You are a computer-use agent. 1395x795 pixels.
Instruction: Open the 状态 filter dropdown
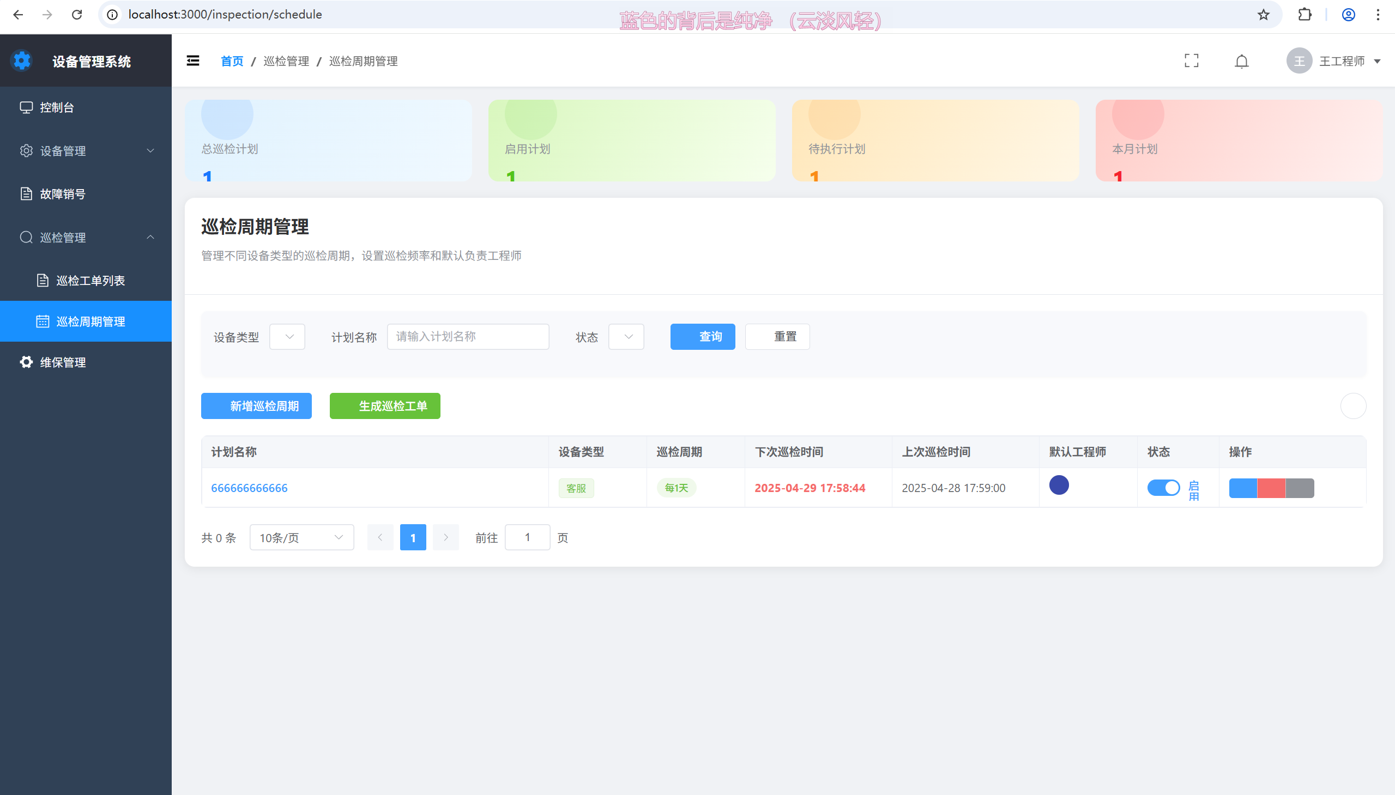[x=626, y=337]
